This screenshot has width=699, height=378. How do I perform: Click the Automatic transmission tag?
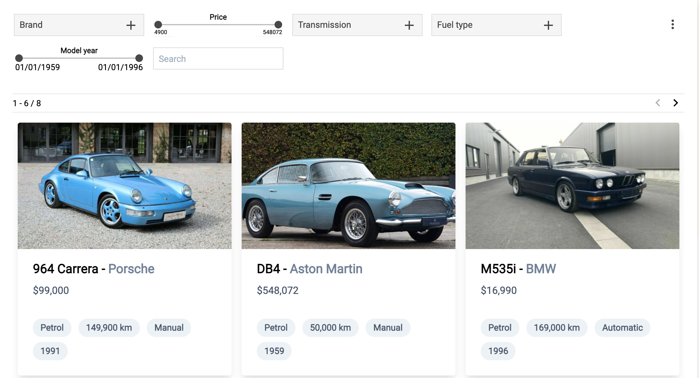pos(622,328)
